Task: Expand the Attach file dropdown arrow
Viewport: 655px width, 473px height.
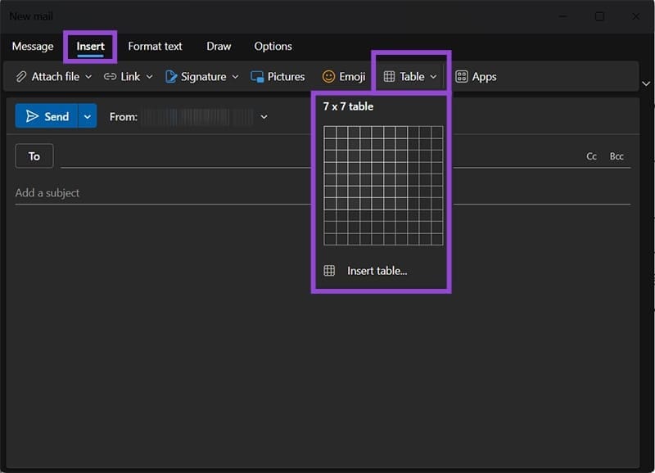Action: coord(88,77)
